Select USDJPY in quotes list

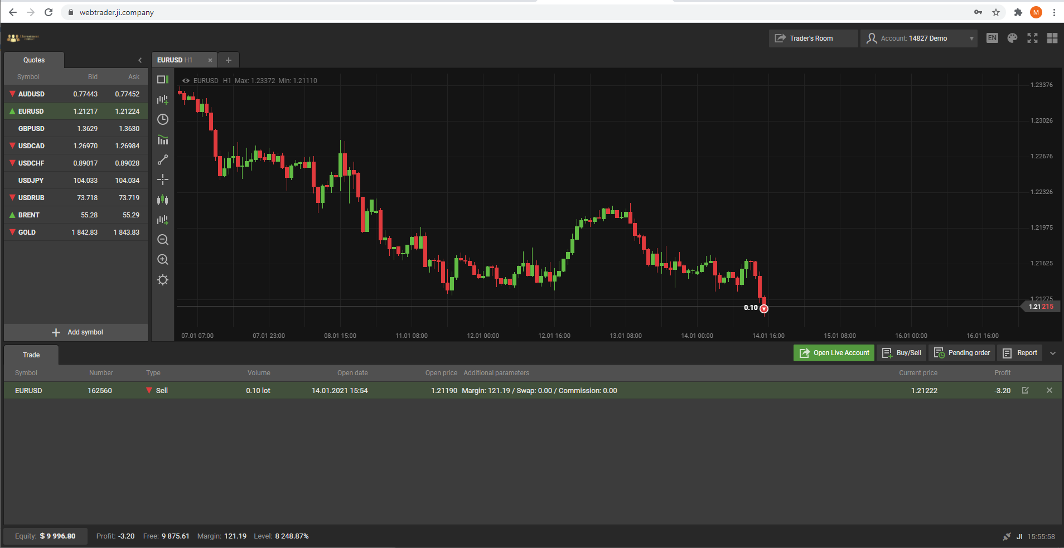tap(76, 181)
